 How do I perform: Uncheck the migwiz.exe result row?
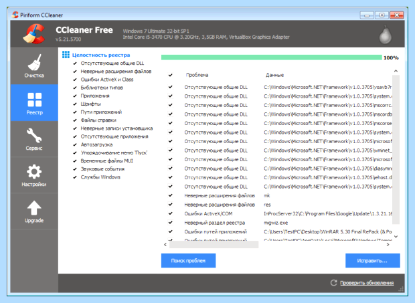tap(171, 222)
